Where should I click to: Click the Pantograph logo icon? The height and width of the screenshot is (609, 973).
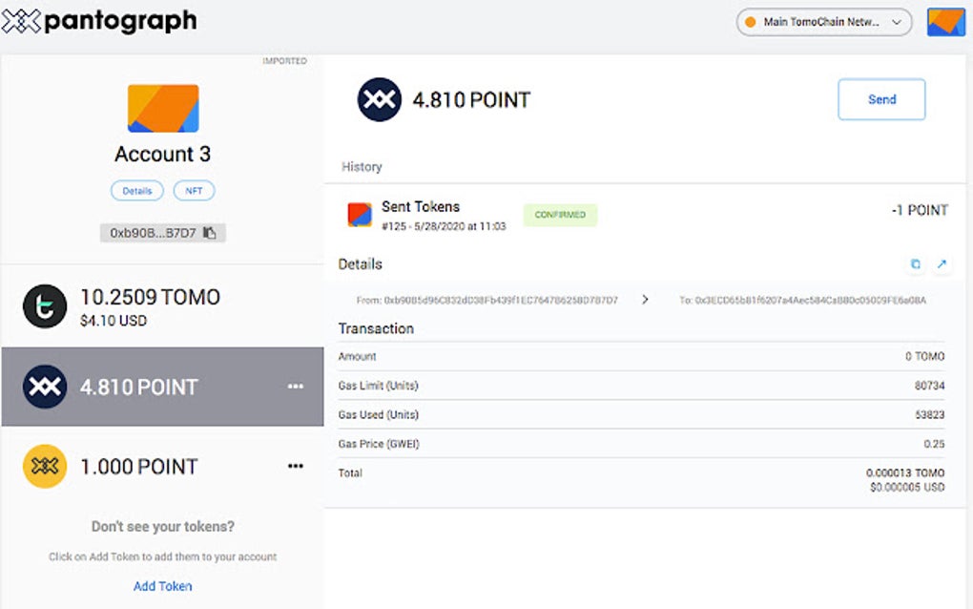pos(21,19)
